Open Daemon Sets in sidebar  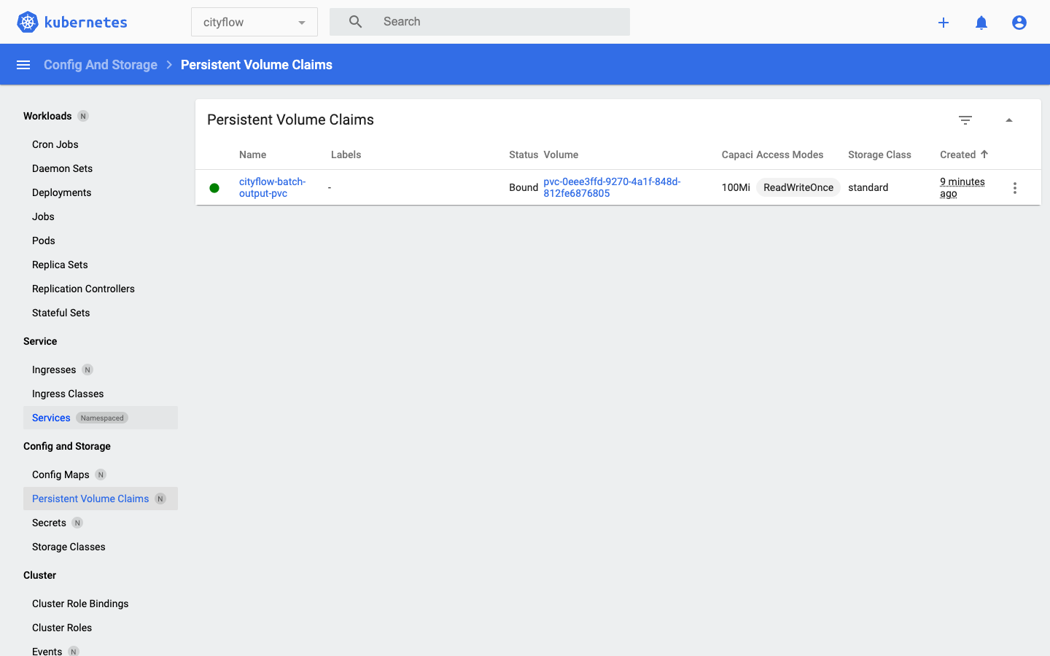(63, 168)
